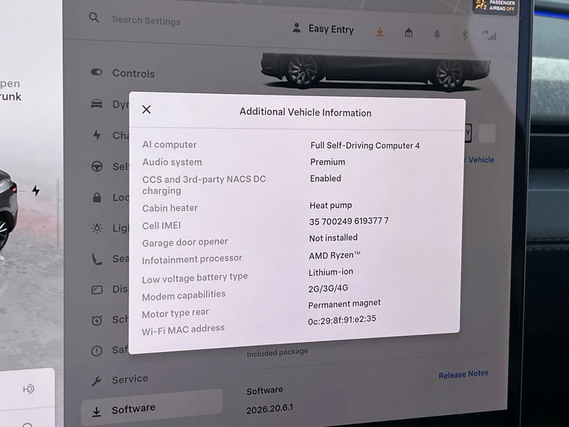569x427 pixels.
Task: Open the garage HomeLink icon
Action: click(x=408, y=33)
